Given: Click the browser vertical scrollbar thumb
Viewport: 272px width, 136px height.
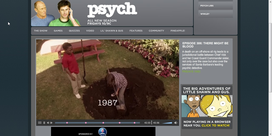Looking at the screenshot, I should tap(270, 58).
